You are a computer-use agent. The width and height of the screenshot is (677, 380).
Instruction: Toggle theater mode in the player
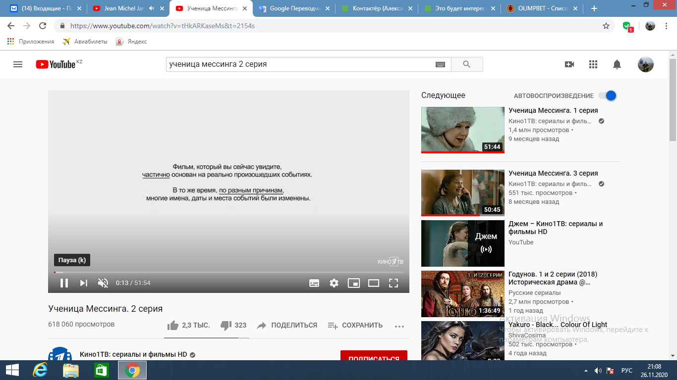374,283
